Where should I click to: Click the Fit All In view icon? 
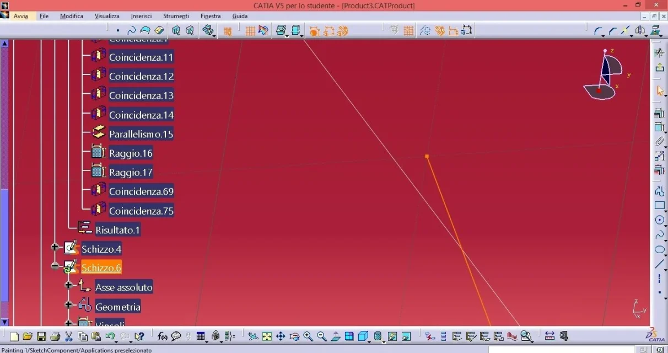tap(267, 336)
